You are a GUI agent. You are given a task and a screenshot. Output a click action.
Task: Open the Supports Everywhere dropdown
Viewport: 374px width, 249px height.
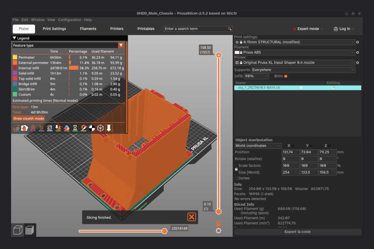tap(304, 70)
